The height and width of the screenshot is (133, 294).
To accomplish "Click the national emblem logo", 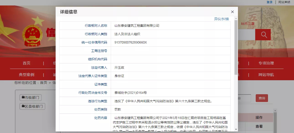I will click(32, 35).
